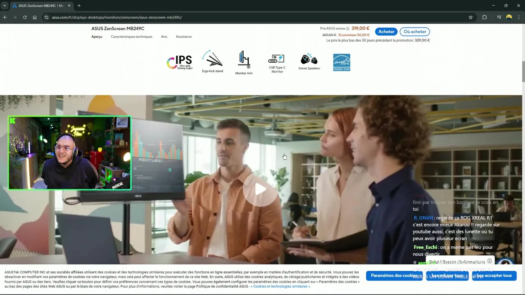Open the Assistance tab
525x295 pixels.
click(184, 36)
